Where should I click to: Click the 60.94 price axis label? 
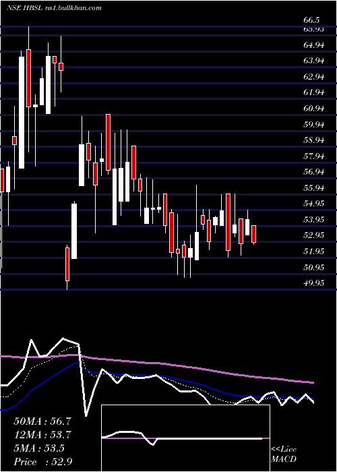[314, 109]
